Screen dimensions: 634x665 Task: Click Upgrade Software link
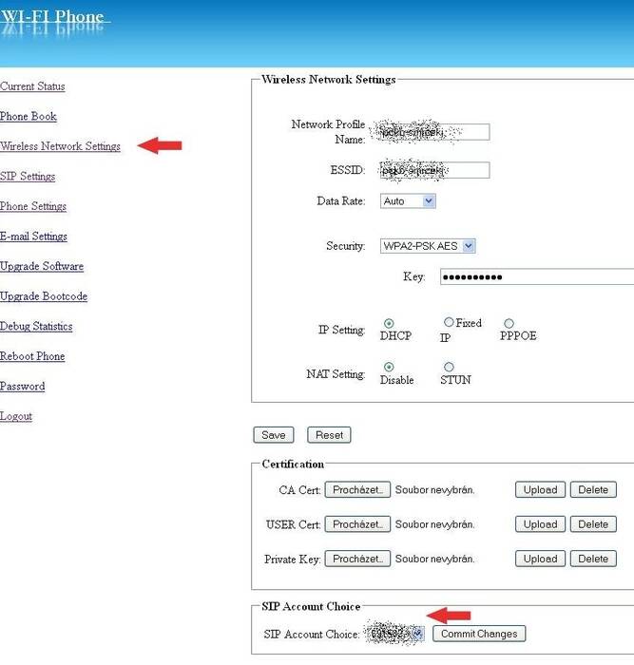click(x=42, y=267)
